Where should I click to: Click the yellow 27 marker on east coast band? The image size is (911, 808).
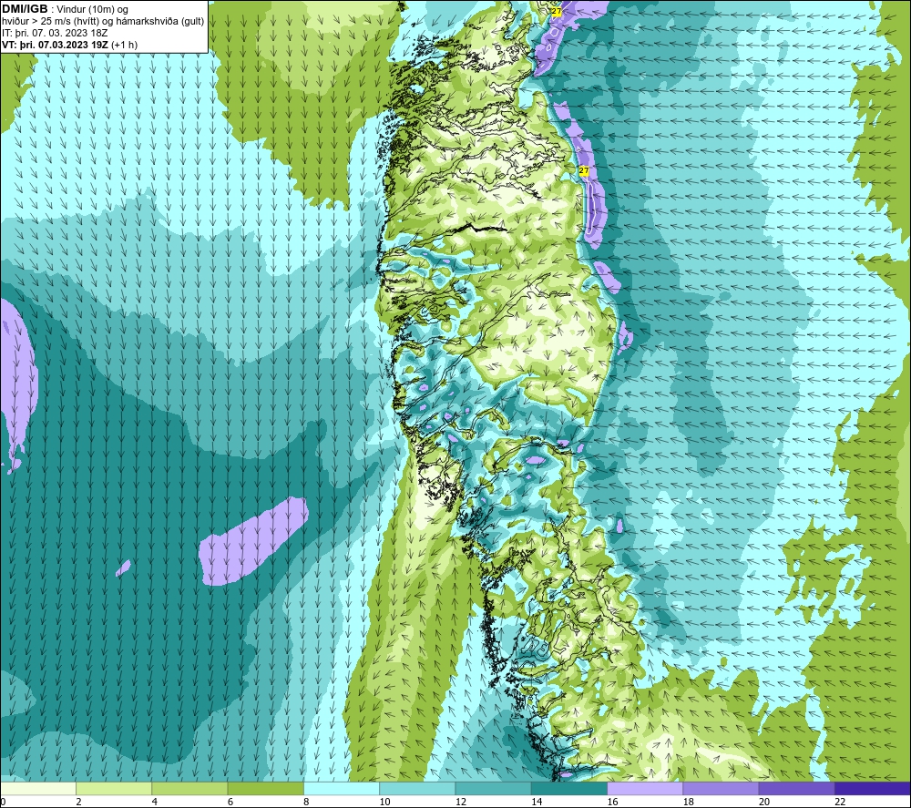(584, 170)
